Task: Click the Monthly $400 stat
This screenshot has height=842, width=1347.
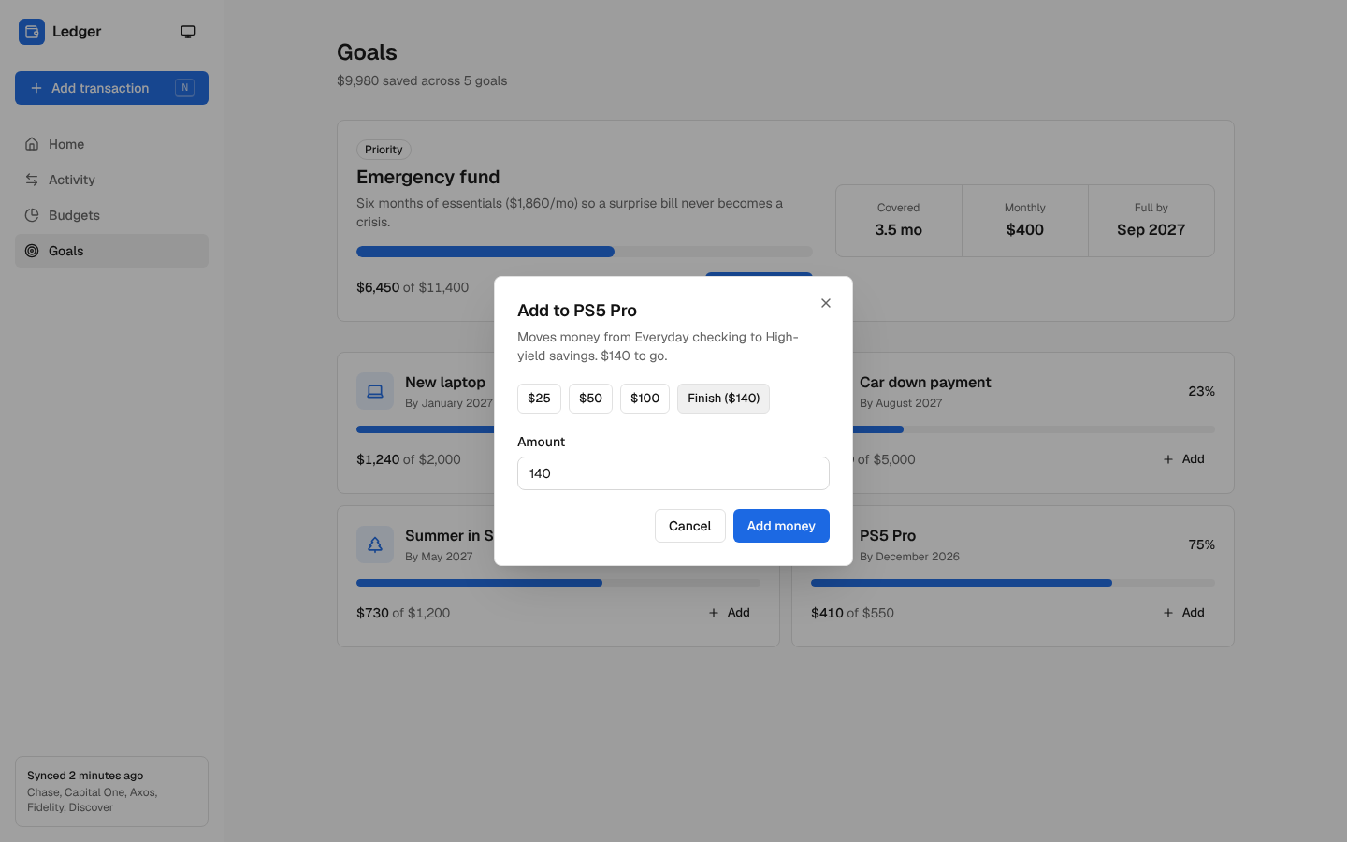Action: 1025,221
